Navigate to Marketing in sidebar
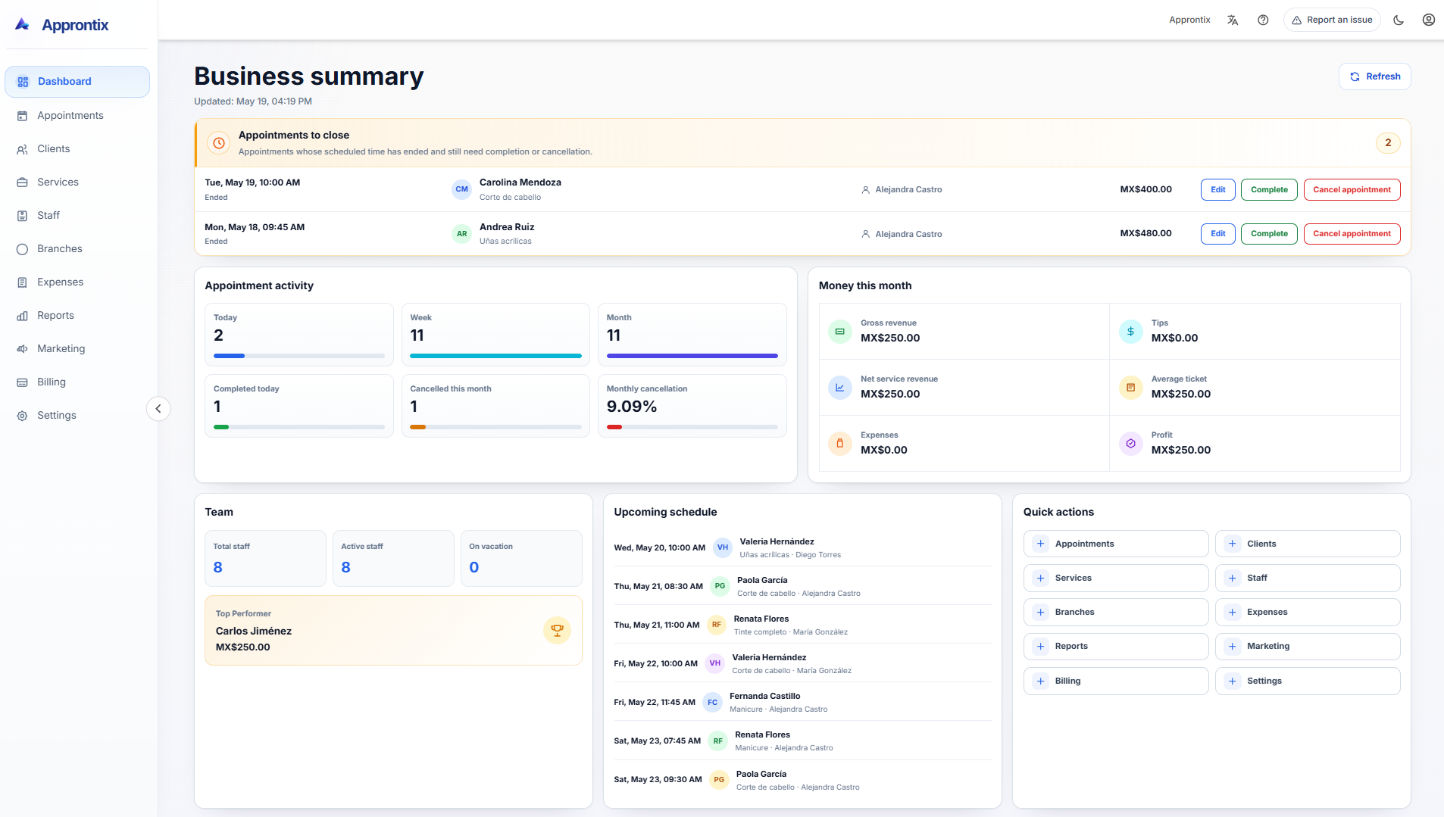 click(77, 349)
